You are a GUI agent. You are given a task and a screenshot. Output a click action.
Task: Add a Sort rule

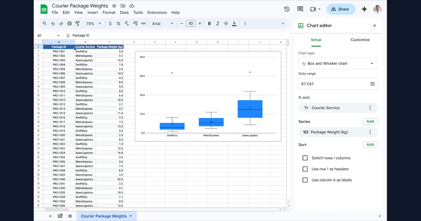click(x=370, y=144)
